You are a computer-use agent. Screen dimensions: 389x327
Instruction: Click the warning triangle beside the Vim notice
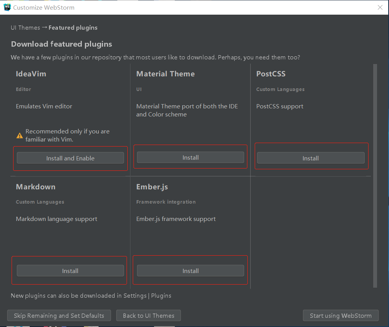tap(19, 135)
